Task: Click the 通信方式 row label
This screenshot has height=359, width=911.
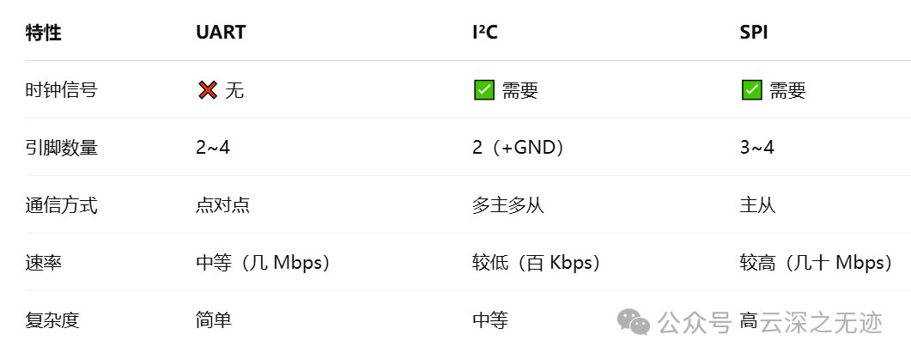Action: pos(61,205)
